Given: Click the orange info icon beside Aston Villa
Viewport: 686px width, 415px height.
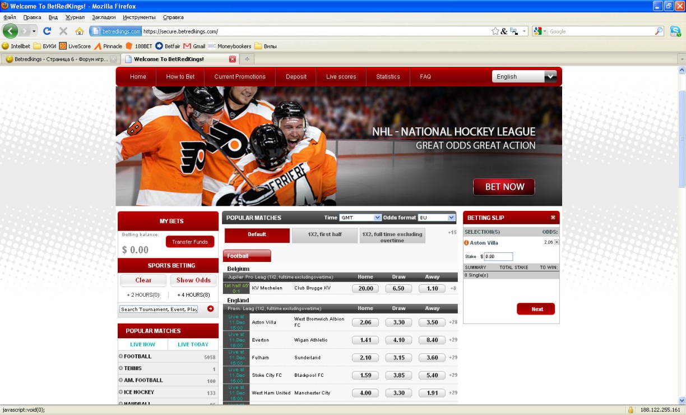Looking at the screenshot, I should click(x=466, y=243).
